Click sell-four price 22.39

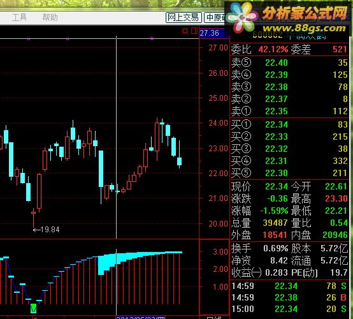277,75
